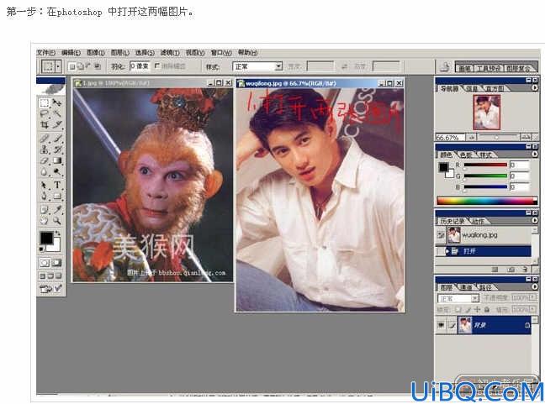This screenshot has width=545, height=404.
Task: Select the Type tool
Action: point(56,185)
